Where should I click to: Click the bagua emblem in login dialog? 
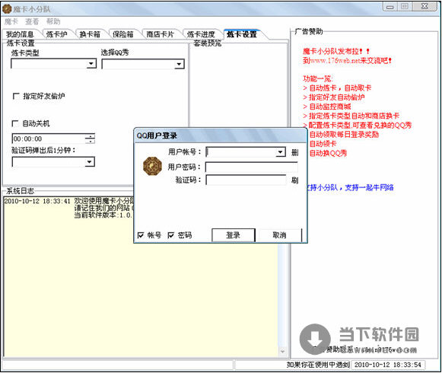click(152, 167)
